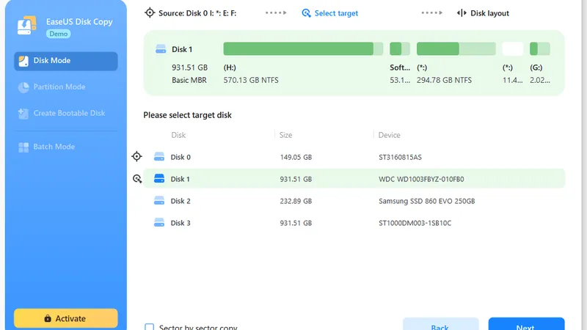
Task: Click the target magnifier marker beside Disk 1
Action: 137,179
